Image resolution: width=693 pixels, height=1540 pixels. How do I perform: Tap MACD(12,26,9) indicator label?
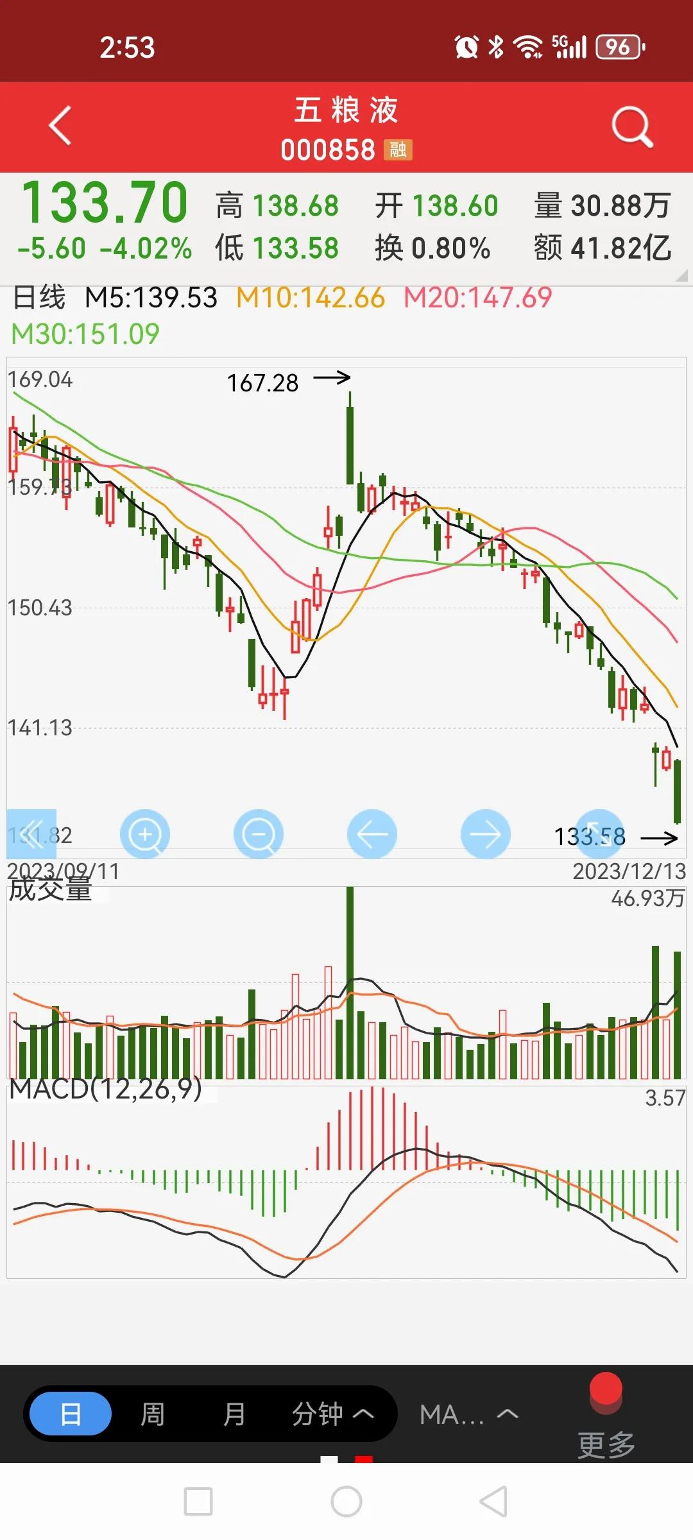point(105,1089)
